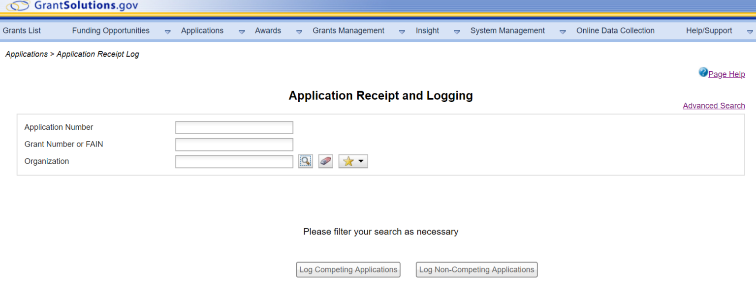The image size is (756, 295).
Task: Open the star favorites dropdown button
Action: (x=353, y=161)
